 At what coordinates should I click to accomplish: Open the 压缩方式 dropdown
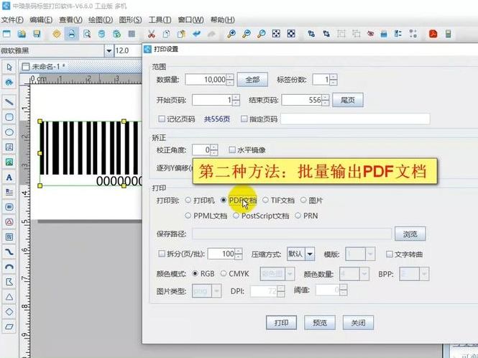[x=310, y=254]
